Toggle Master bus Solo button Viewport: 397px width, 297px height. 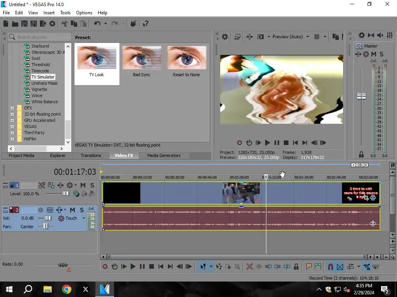[x=381, y=54]
